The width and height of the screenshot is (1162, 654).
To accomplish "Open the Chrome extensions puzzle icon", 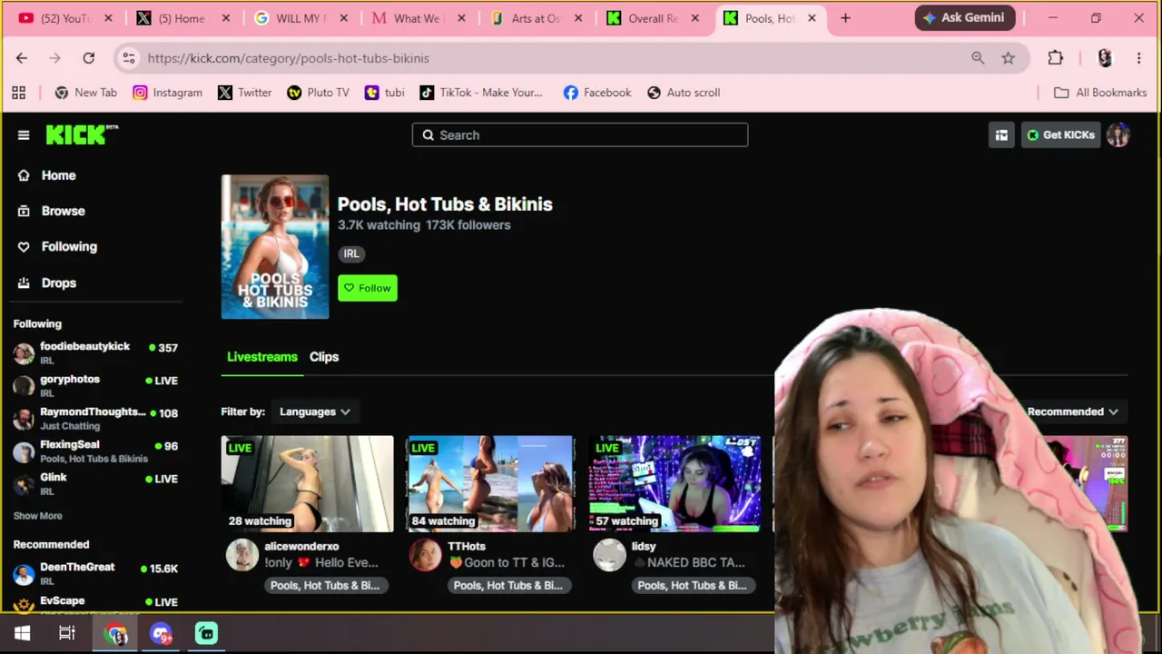I will (1055, 58).
